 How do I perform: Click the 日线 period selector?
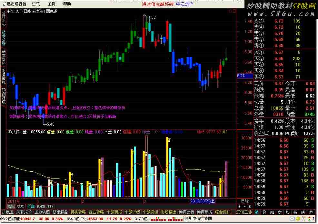coord(245,201)
